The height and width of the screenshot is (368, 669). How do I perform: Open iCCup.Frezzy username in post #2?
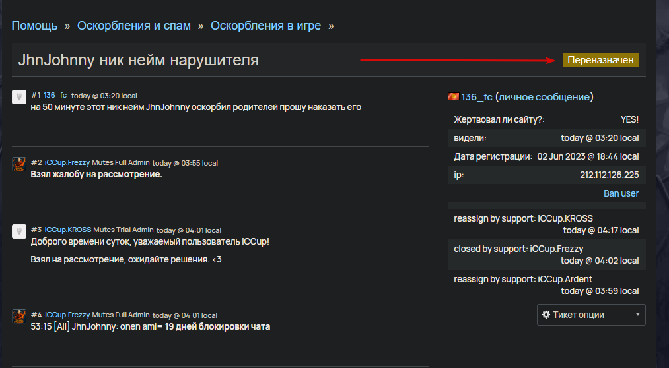coord(67,162)
